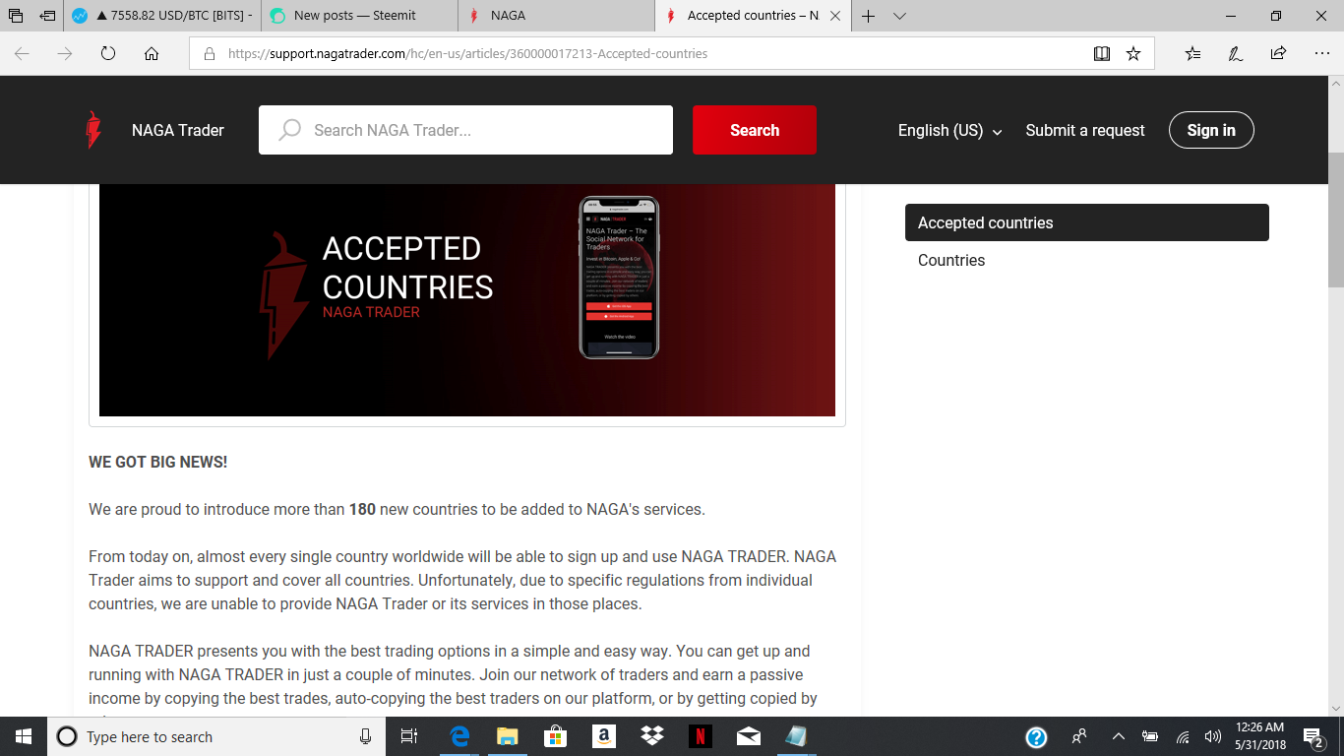Refresh the current page
Viewport: 1344px width, 756px height.
pos(107,53)
